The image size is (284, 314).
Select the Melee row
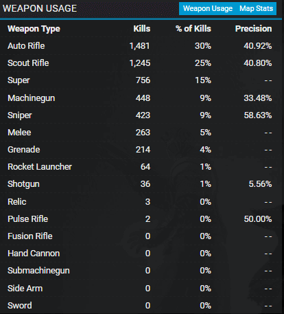coord(141,133)
